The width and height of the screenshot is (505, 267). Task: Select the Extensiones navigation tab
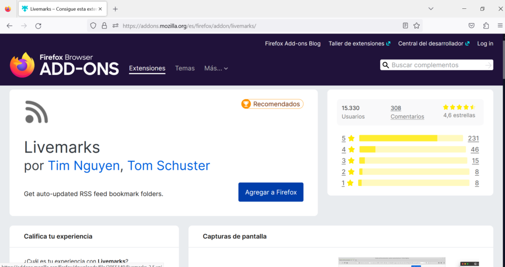(x=147, y=69)
